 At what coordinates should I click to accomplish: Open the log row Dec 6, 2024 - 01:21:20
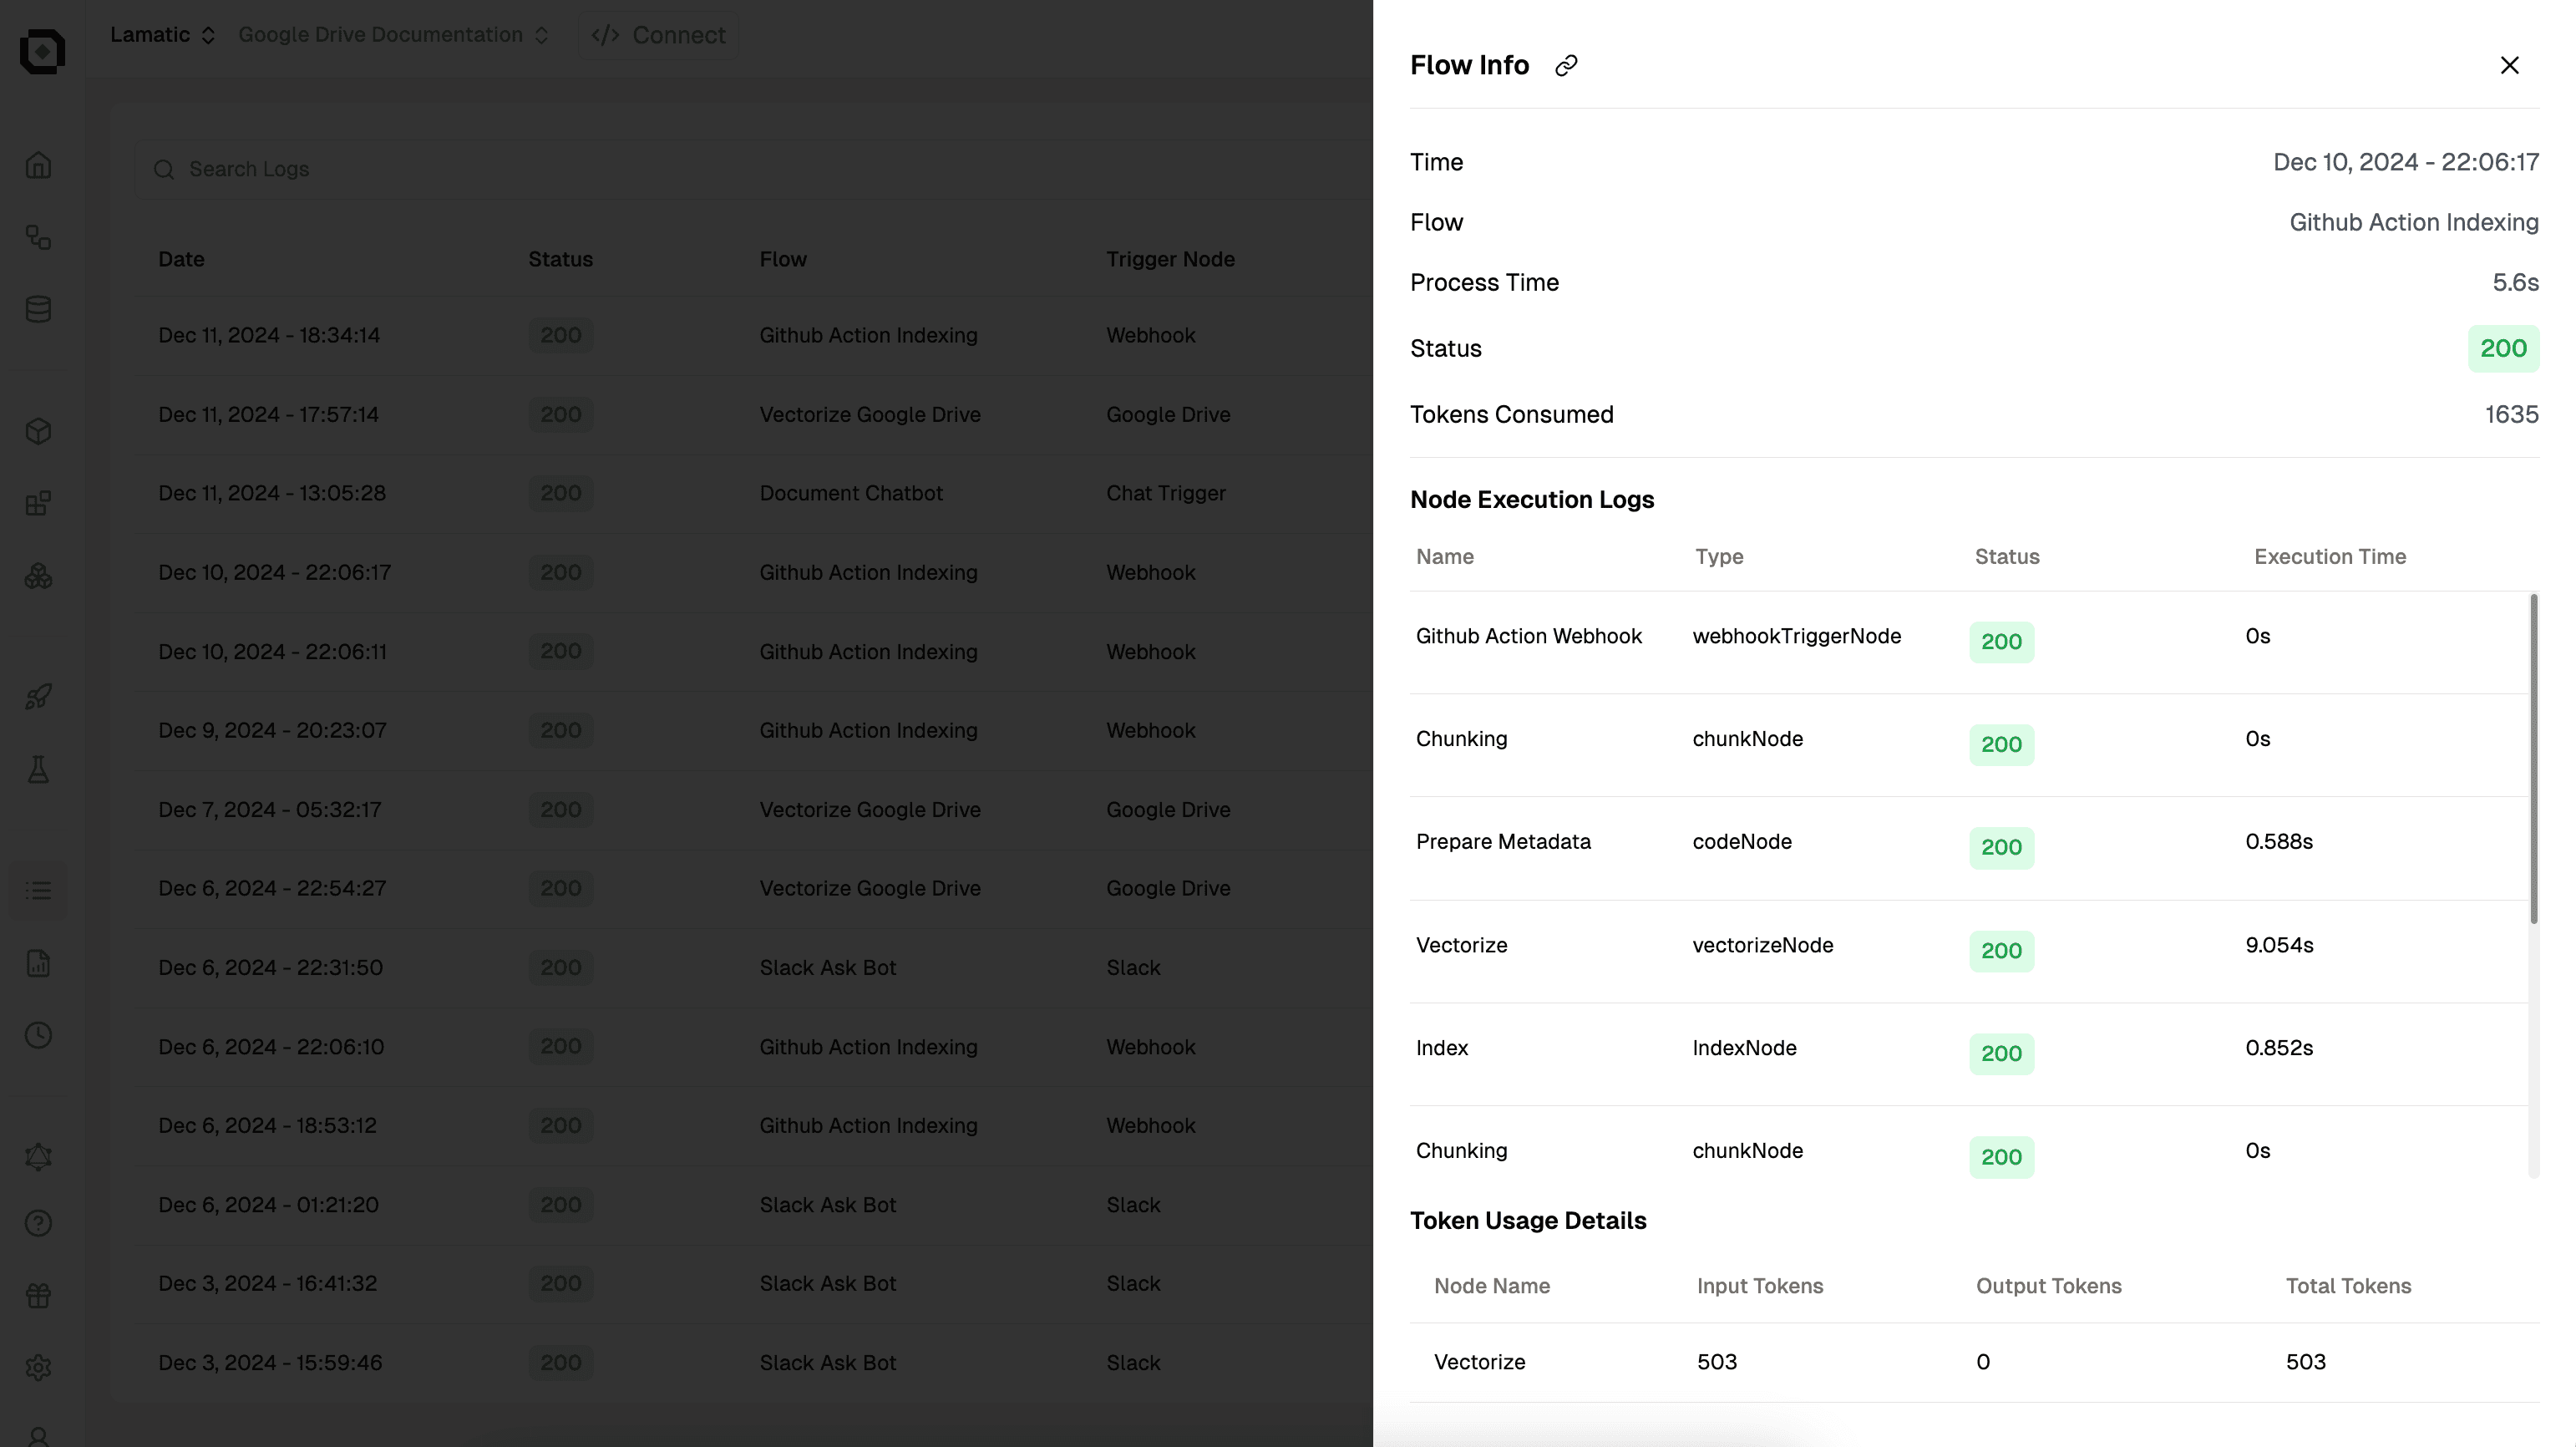[755, 1204]
